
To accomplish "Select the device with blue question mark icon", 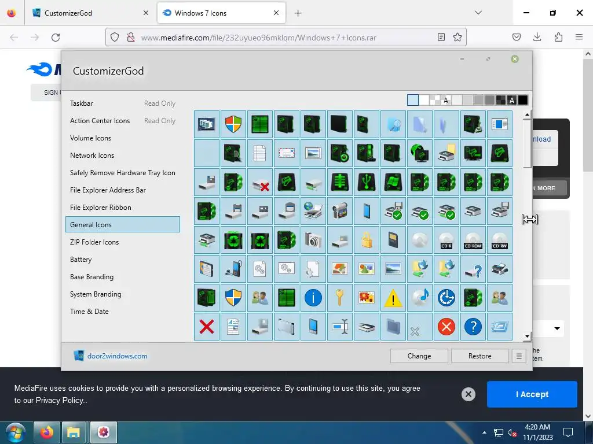I will click(473, 269).
